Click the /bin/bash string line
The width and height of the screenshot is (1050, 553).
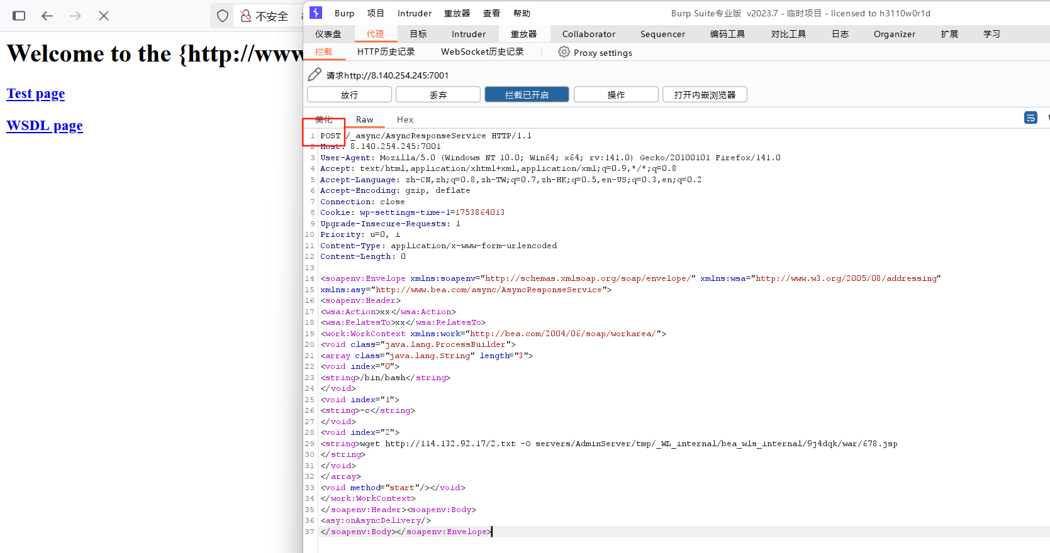(385, 378)
